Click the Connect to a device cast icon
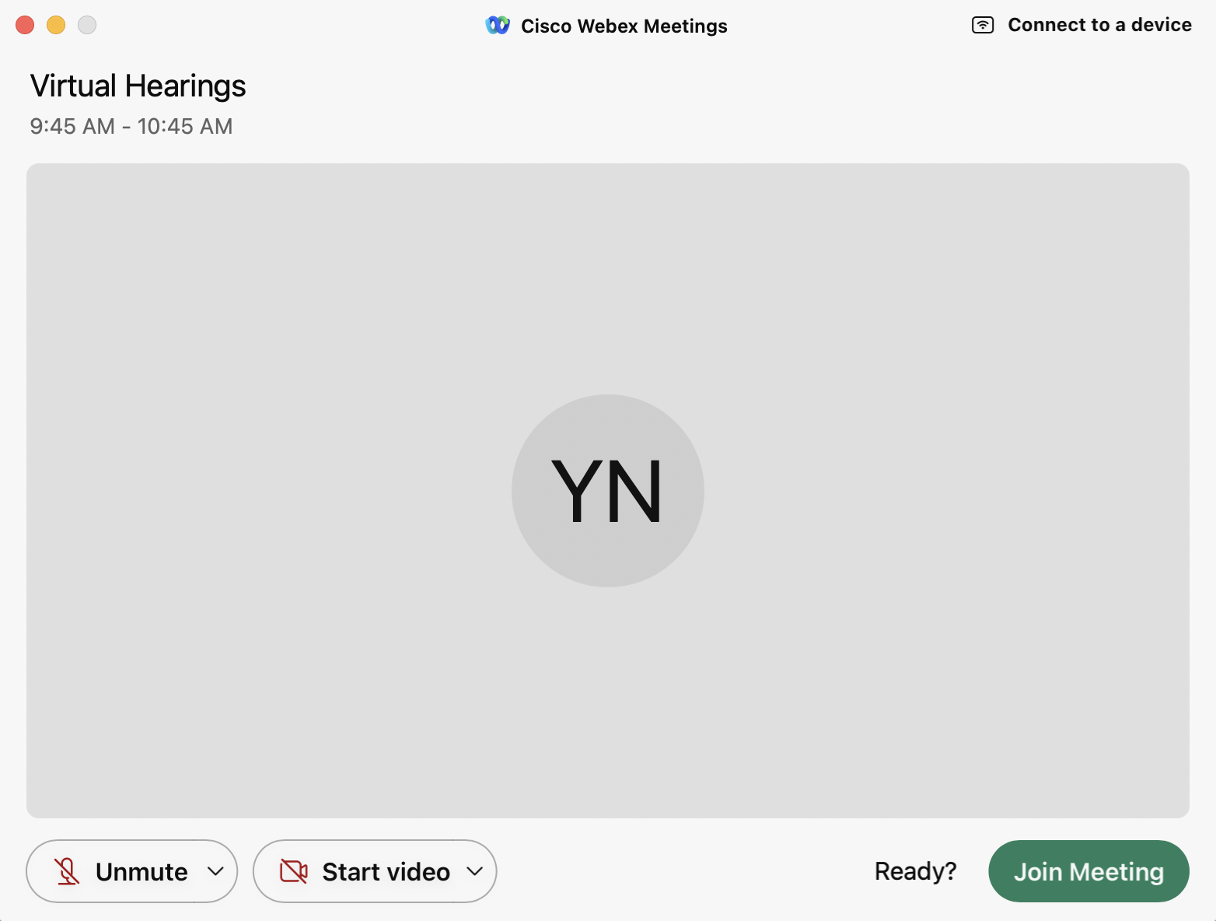 983,25
